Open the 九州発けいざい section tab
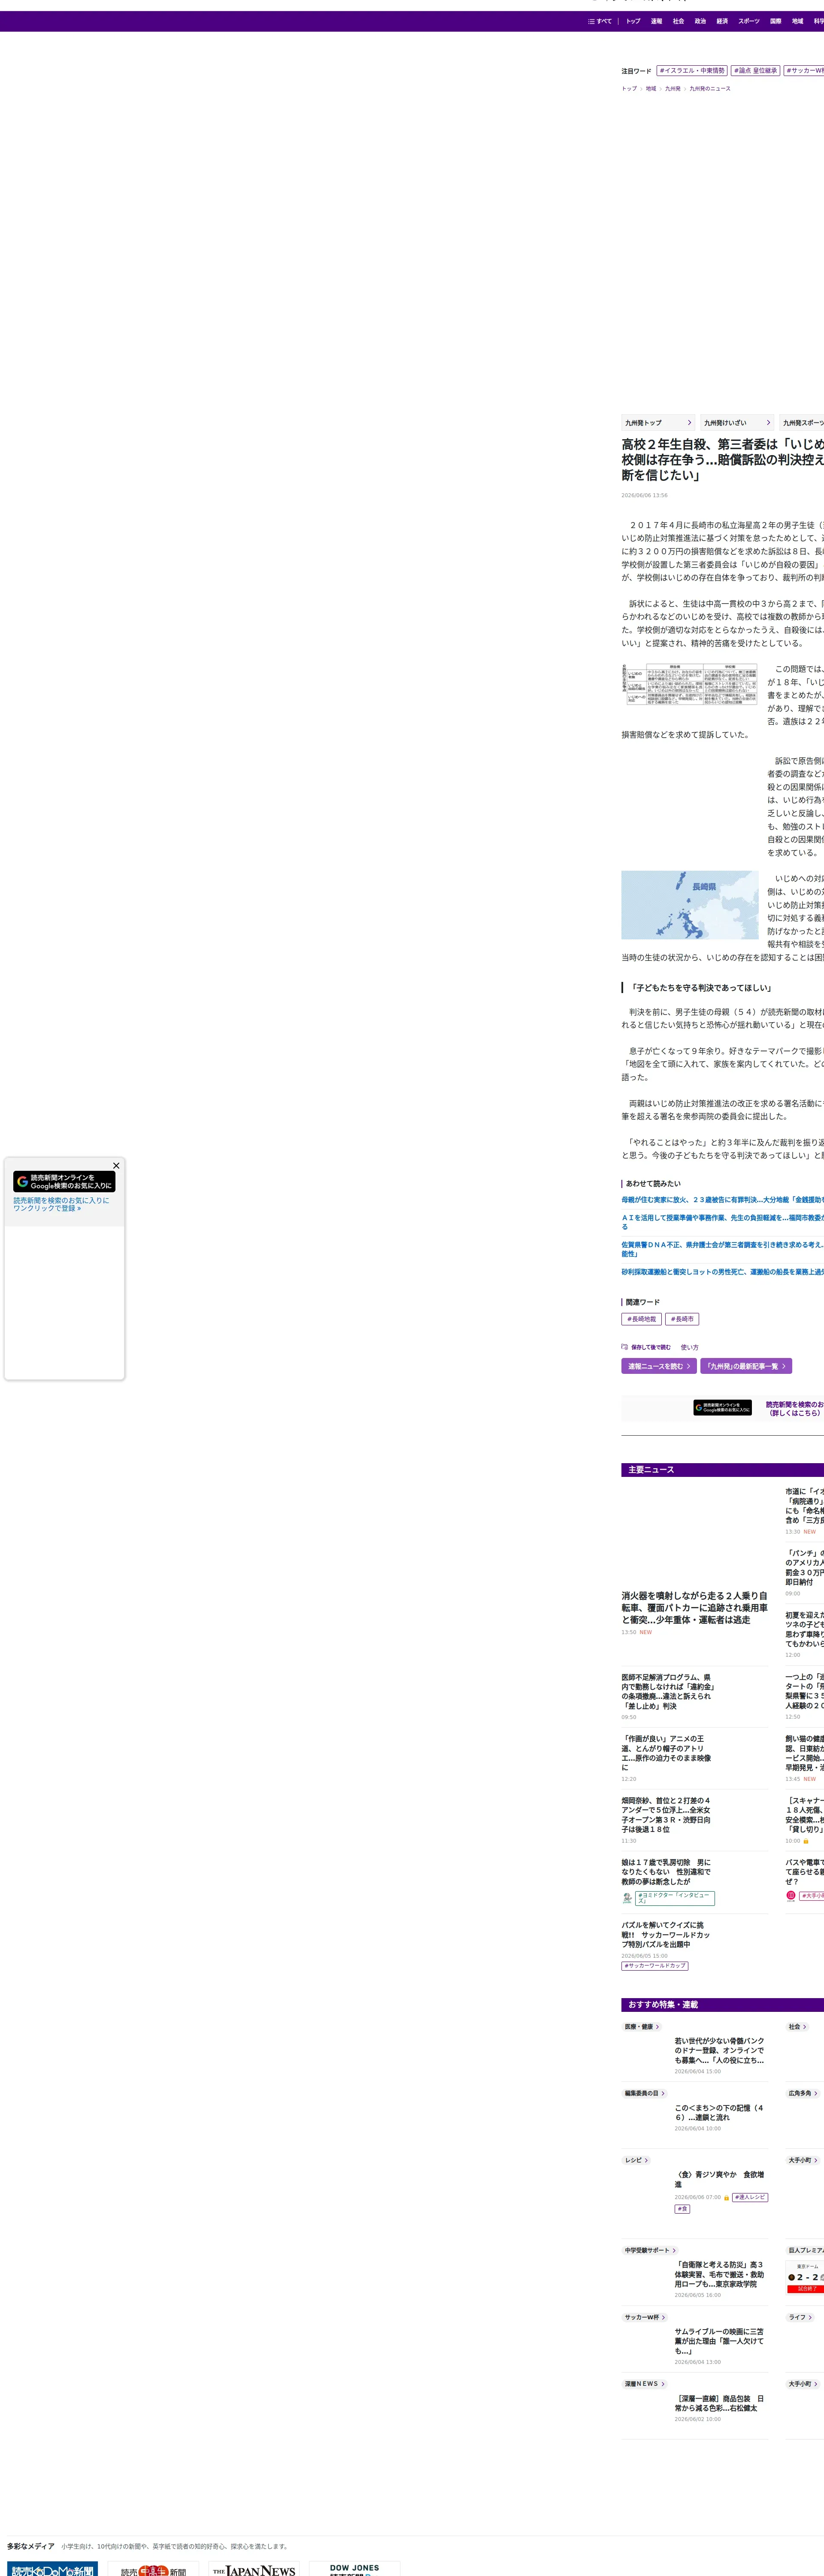 (x=737, y=423)
